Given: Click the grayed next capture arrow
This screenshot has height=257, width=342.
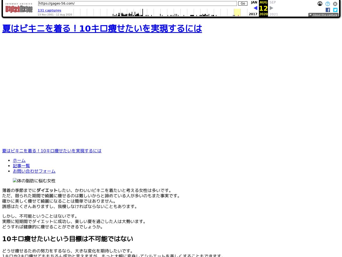Looking at the screenshot, I should click(x=271, y=8).
